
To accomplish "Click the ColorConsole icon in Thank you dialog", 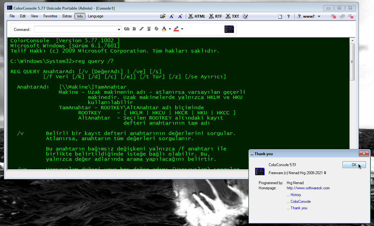I will (260, 171).
